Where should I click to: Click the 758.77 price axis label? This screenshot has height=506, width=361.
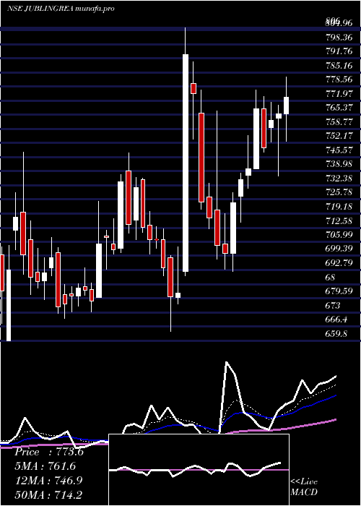339,121
